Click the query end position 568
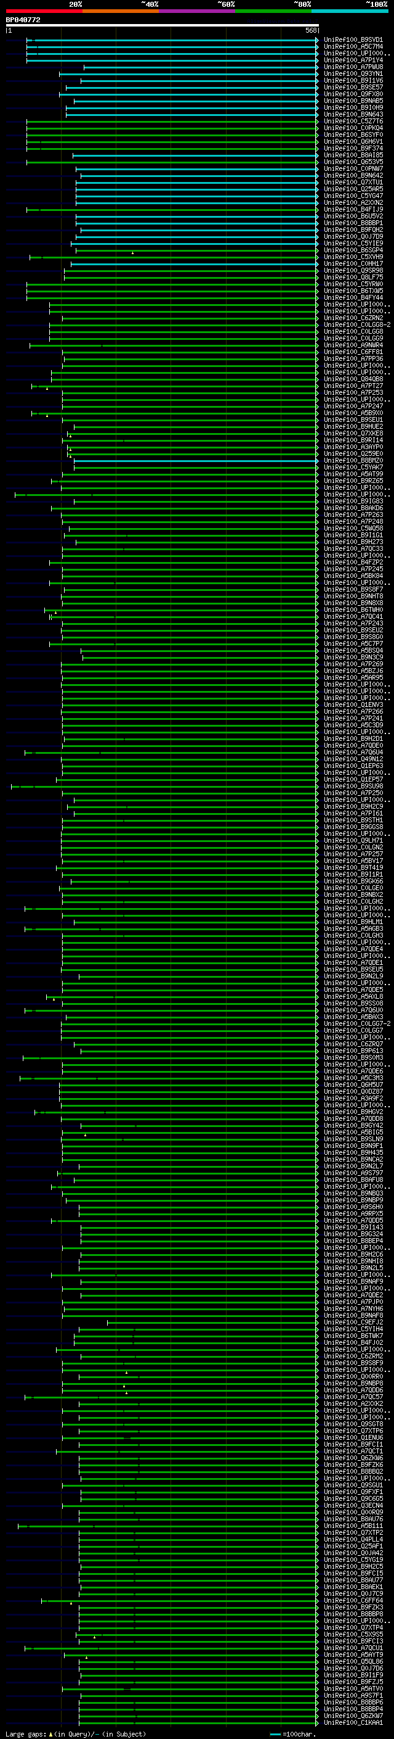This screenshot has height=1739, width=394. (310, 30)
